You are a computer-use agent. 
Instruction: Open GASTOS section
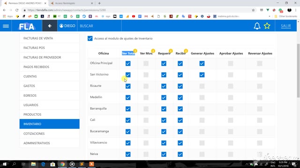click(x=49, y=86)
